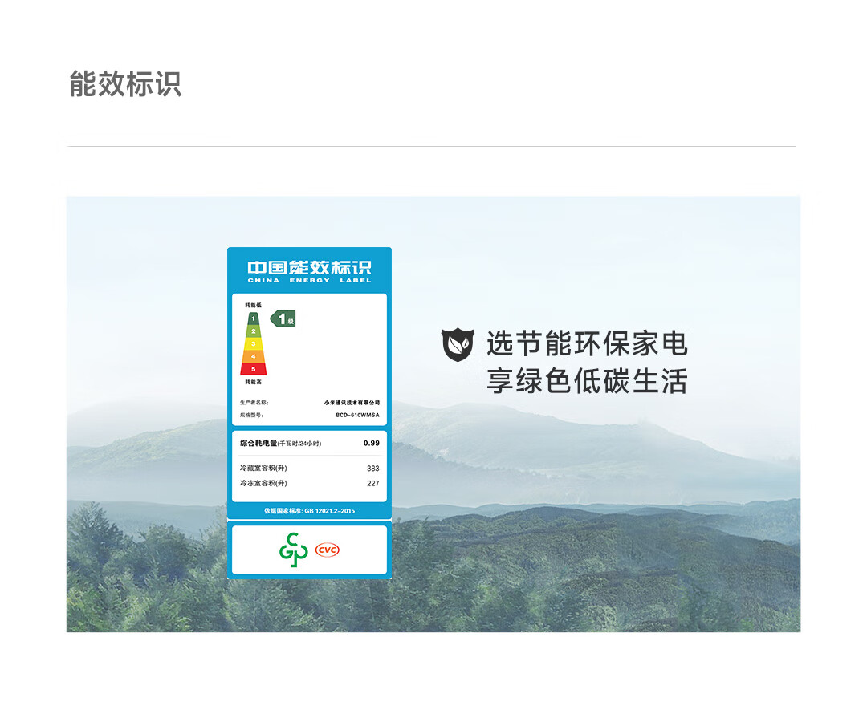Click the 中国能效标识 label title

(309, 267)
